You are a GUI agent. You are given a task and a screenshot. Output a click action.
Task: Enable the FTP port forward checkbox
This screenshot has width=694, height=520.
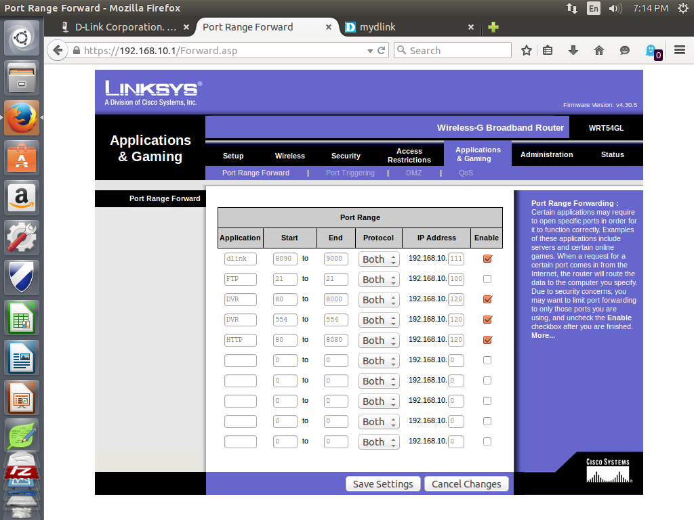(487, 279)
